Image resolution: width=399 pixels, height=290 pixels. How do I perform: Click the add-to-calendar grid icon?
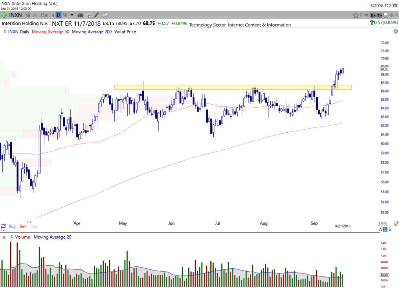88,15
